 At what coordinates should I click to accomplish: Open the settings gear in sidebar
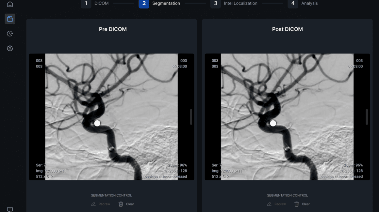pyautogui.click(x=10, y=48)
